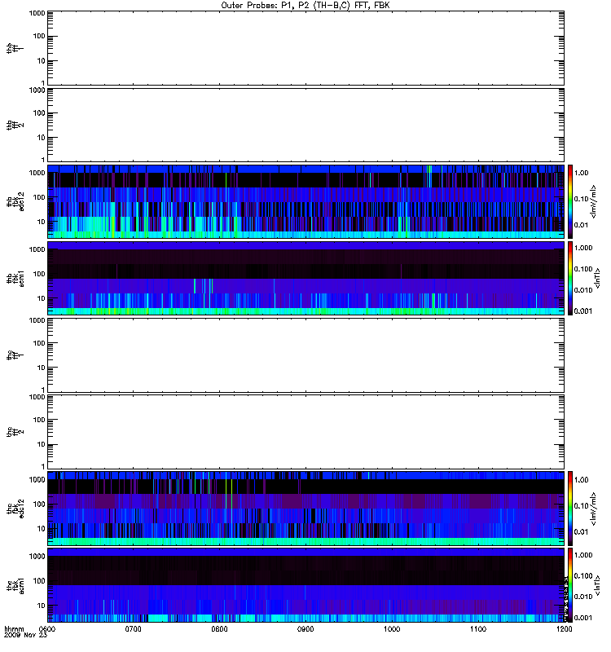
Task: Click the 'thb fbk scm1' y-axis title
Action: coord(15,278)
